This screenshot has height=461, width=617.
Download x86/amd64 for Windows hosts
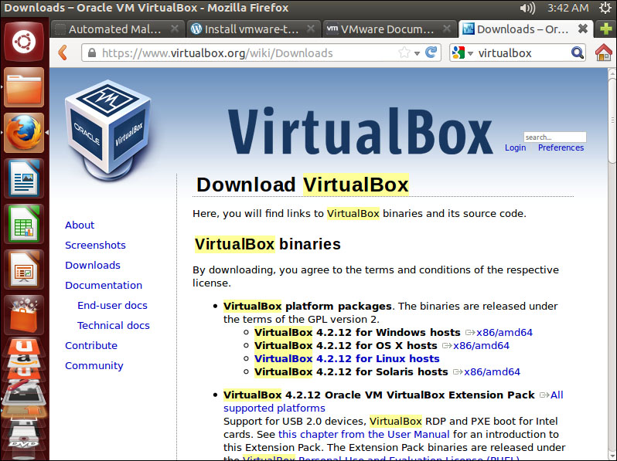coord(504,333)
